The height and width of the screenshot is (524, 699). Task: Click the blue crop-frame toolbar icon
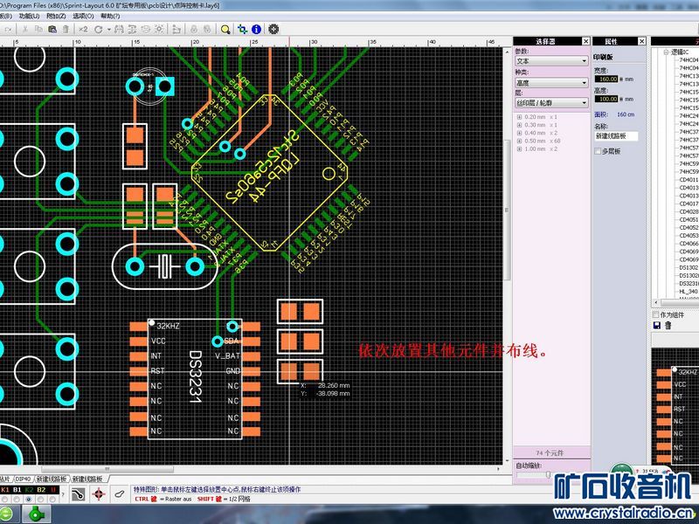coord(243,30)
